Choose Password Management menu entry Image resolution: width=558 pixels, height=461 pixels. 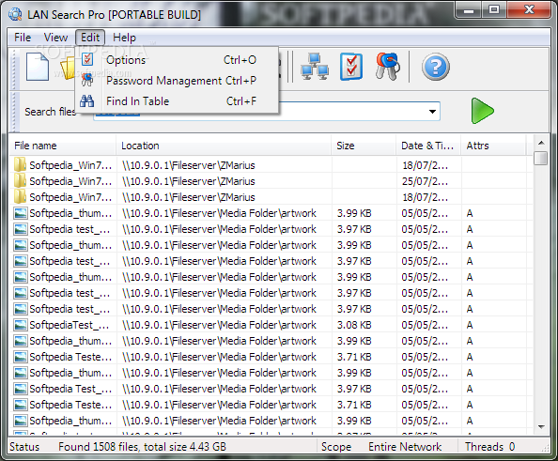pyautogui.click(x=177, y=81)
